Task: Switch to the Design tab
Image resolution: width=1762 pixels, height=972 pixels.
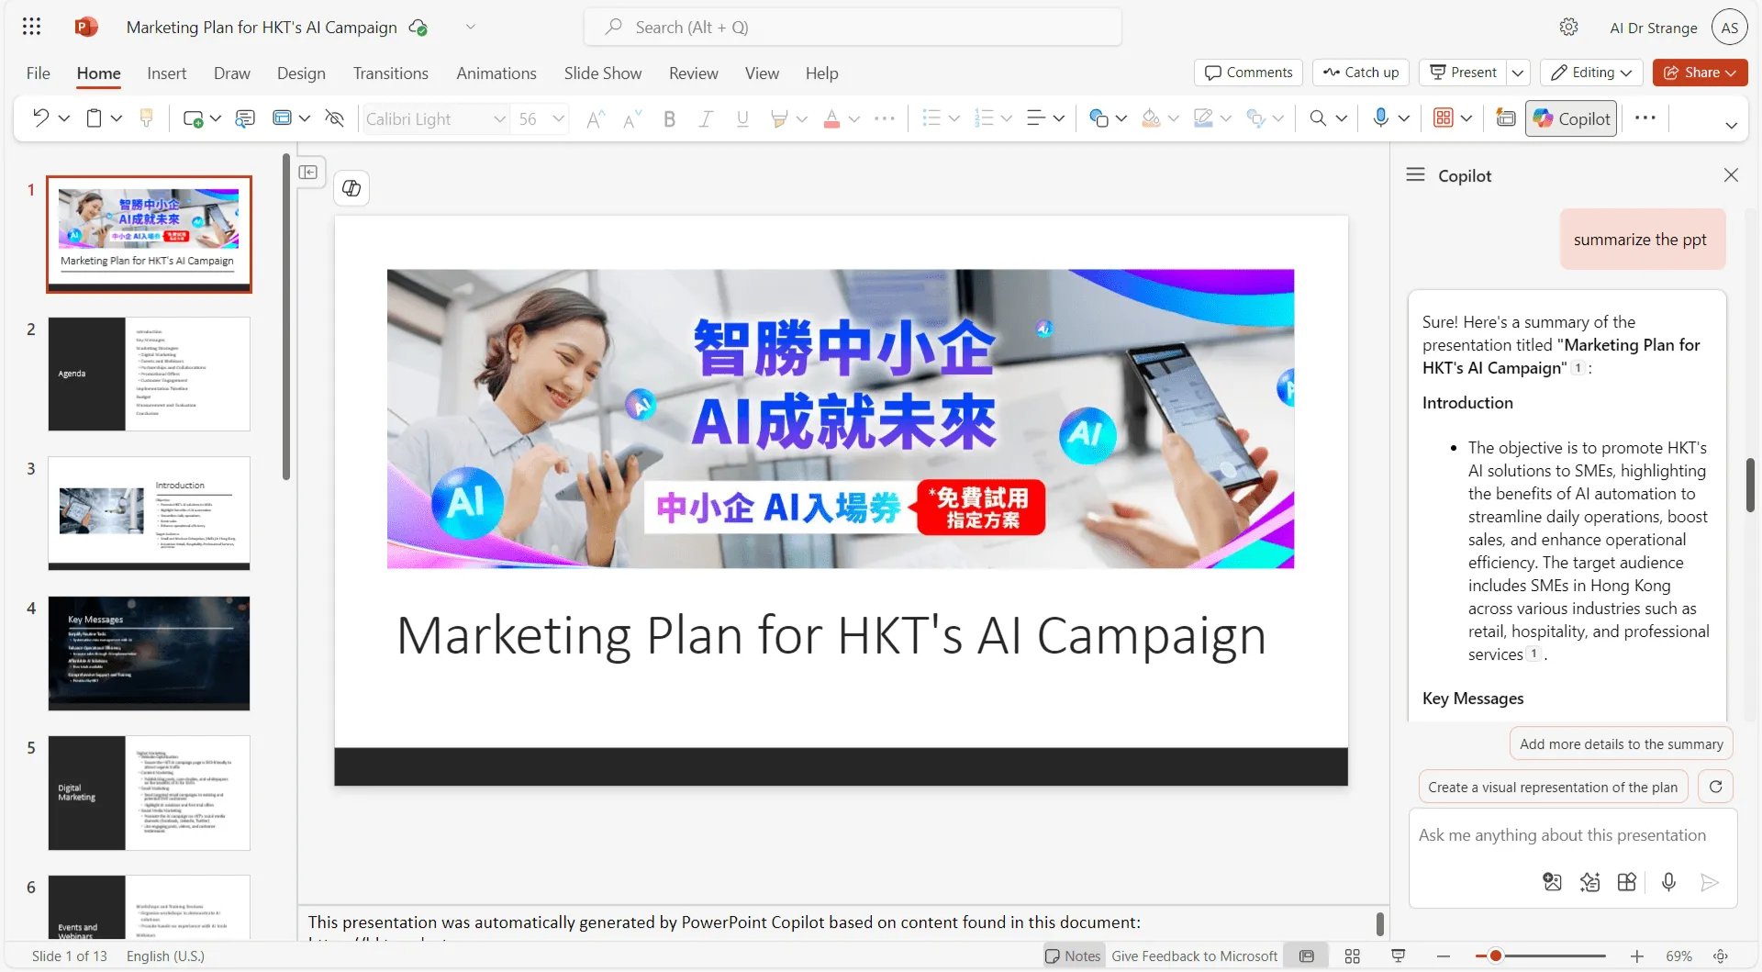Action: (x=301, y=73)
